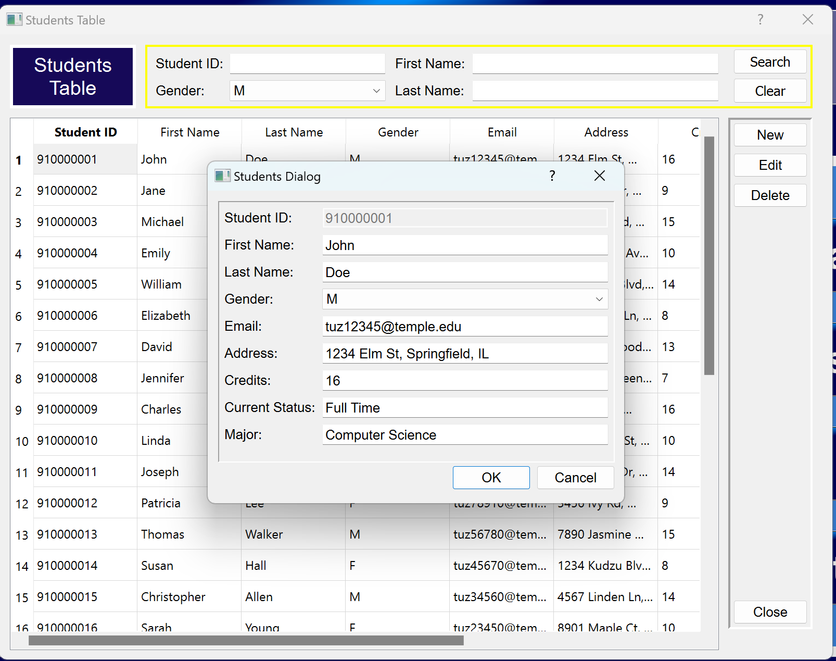The height and width of the screenshot is (661, 836).
Task: Select last name Walker
Action: [294, 534]
